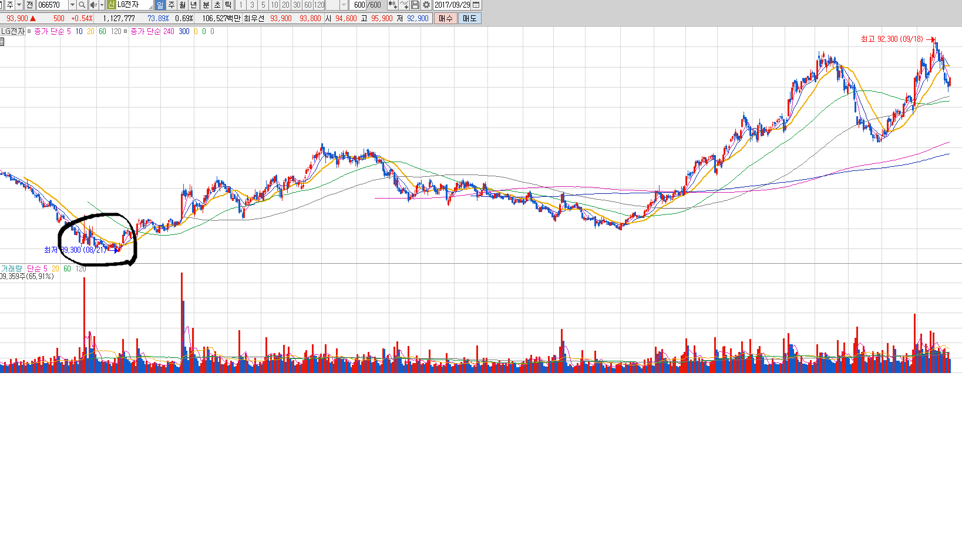Click the navy 300 moving-average legend value
The width and height of the screenshot is (962, 544).
coord(184,31)
